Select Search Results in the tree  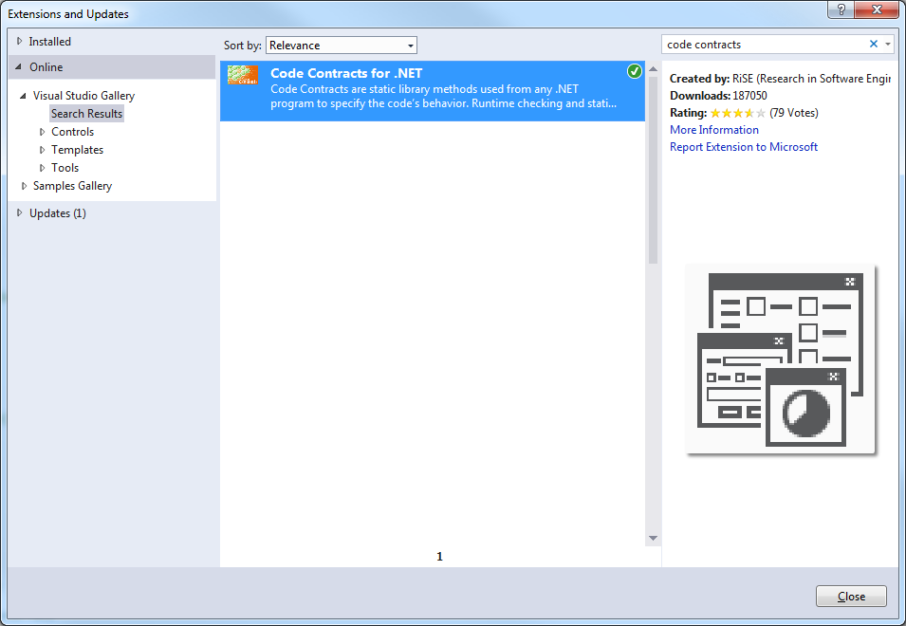[x=86, y=114]
